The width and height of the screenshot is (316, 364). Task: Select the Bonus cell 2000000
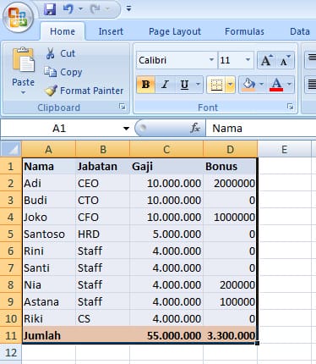click(x=230, y=184)
